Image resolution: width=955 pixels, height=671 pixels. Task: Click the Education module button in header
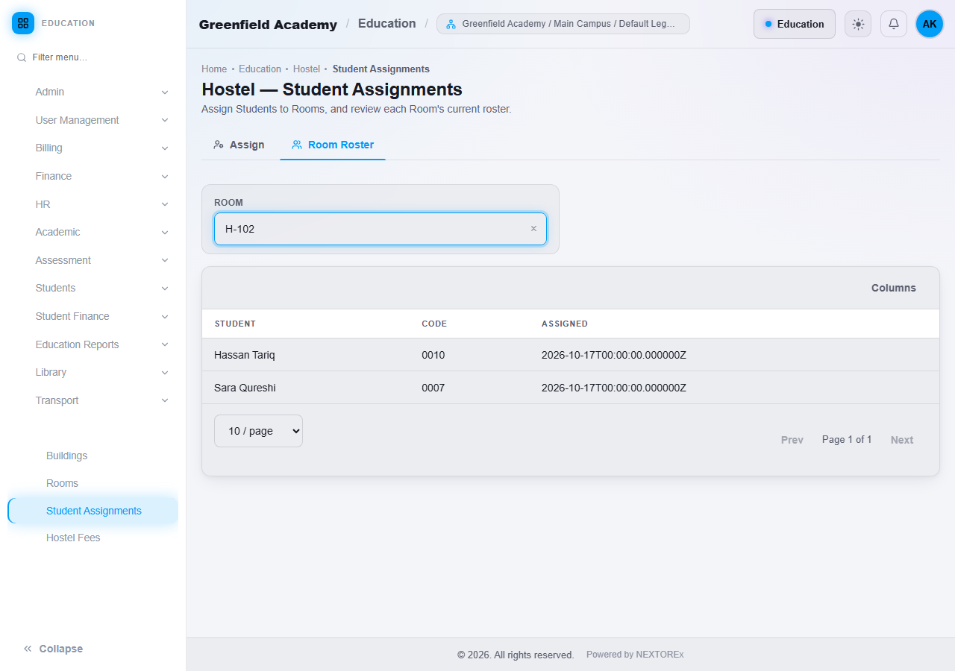coord(795,24)
